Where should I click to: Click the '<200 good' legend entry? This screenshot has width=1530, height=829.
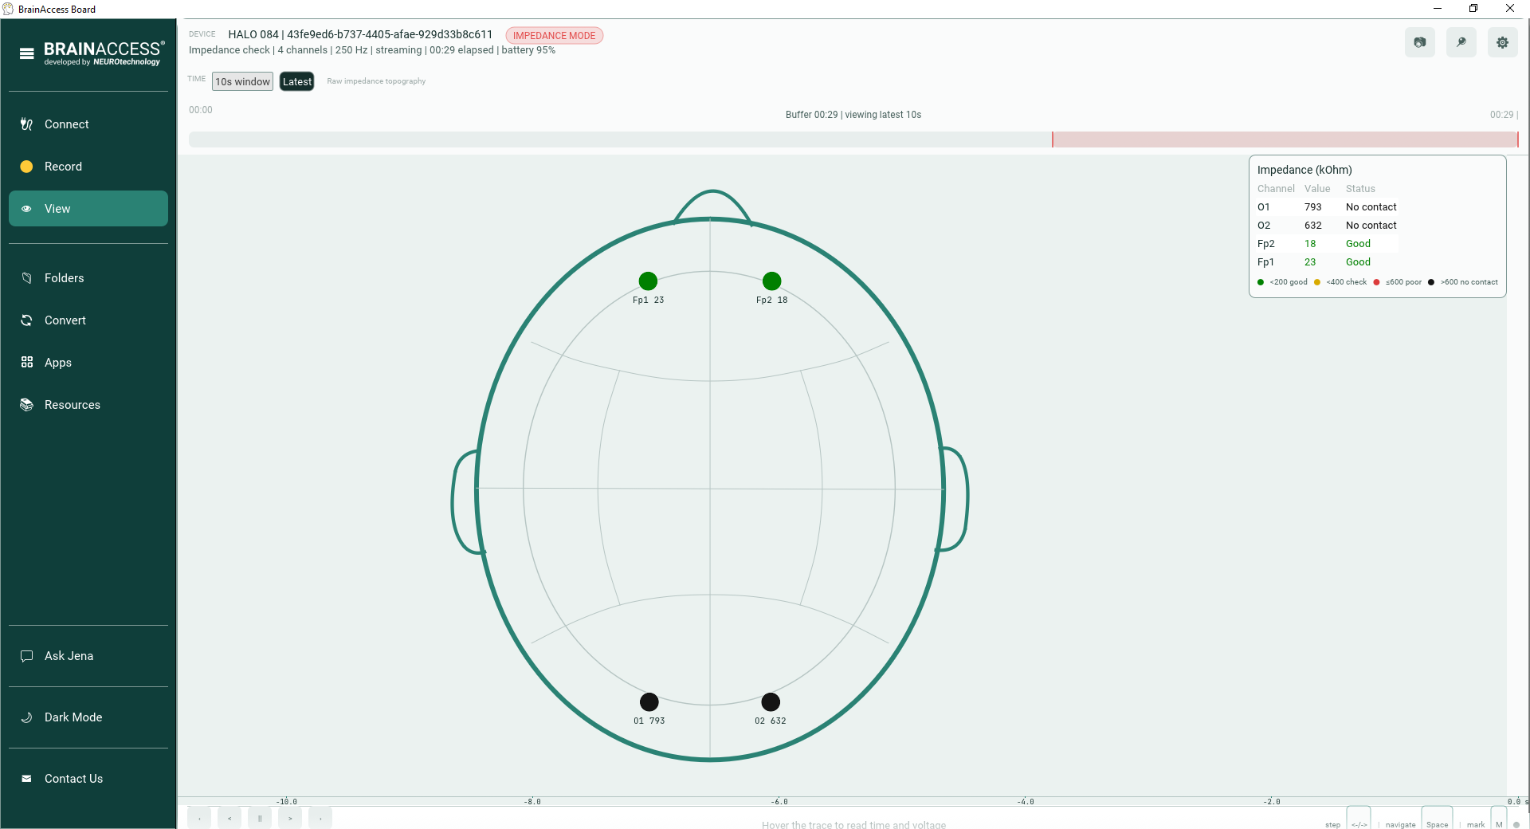click(x=1282, y=282)
